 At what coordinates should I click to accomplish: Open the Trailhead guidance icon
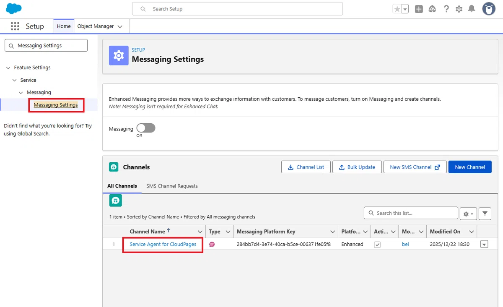(432, 9)
